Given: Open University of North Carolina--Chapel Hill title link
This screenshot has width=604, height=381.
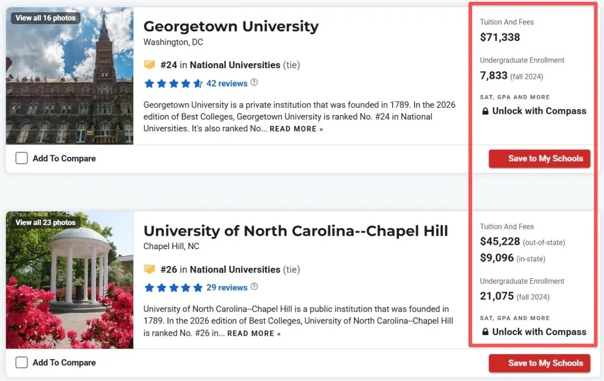Looking at the screenshot, I should click(295, 231).
